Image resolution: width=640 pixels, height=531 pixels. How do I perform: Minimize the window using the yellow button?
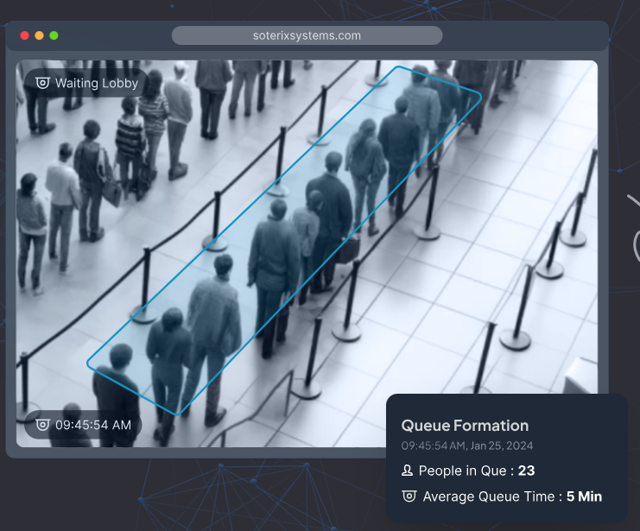tap(39, 35)
